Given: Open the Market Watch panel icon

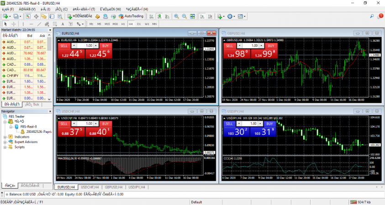Looking at the screenshot, I should pyautogui.click(x=28, y=16).
